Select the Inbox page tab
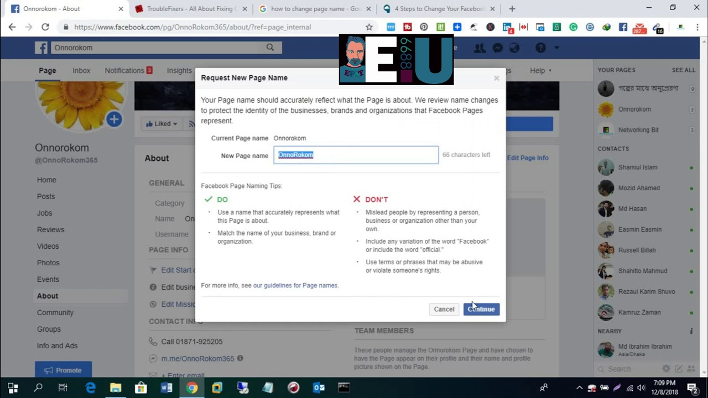The height and width of the screenshot is (398, 708). coord(81,70)
